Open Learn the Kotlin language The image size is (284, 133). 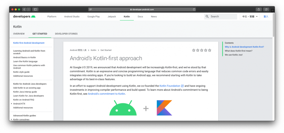click(25, 61)
